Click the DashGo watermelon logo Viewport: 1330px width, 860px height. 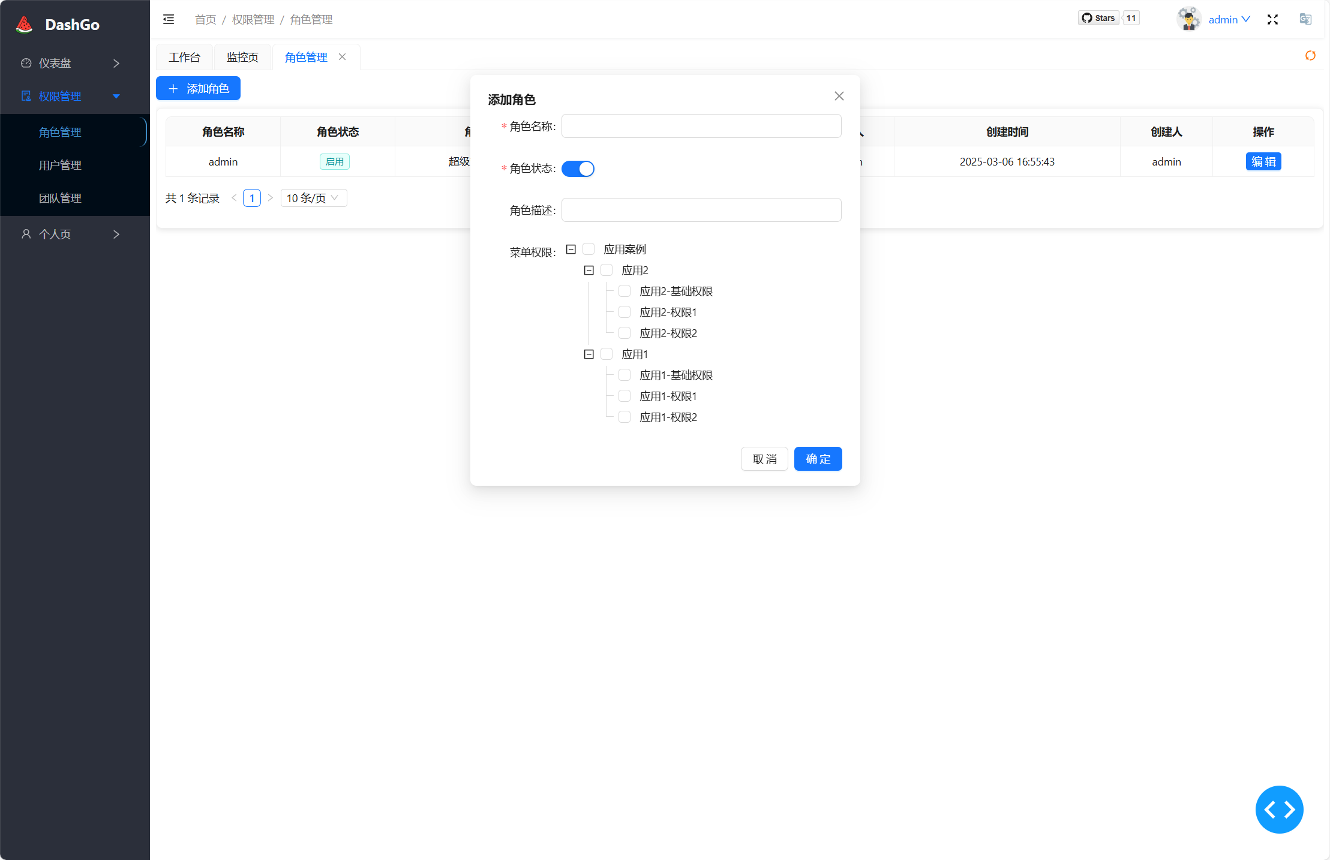24,23
